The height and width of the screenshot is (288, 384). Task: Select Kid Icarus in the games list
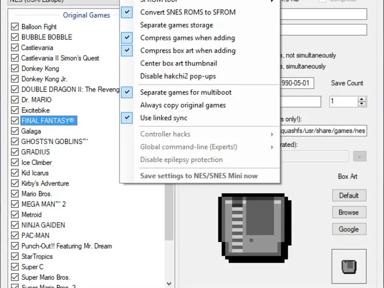[x=35, y=173]
